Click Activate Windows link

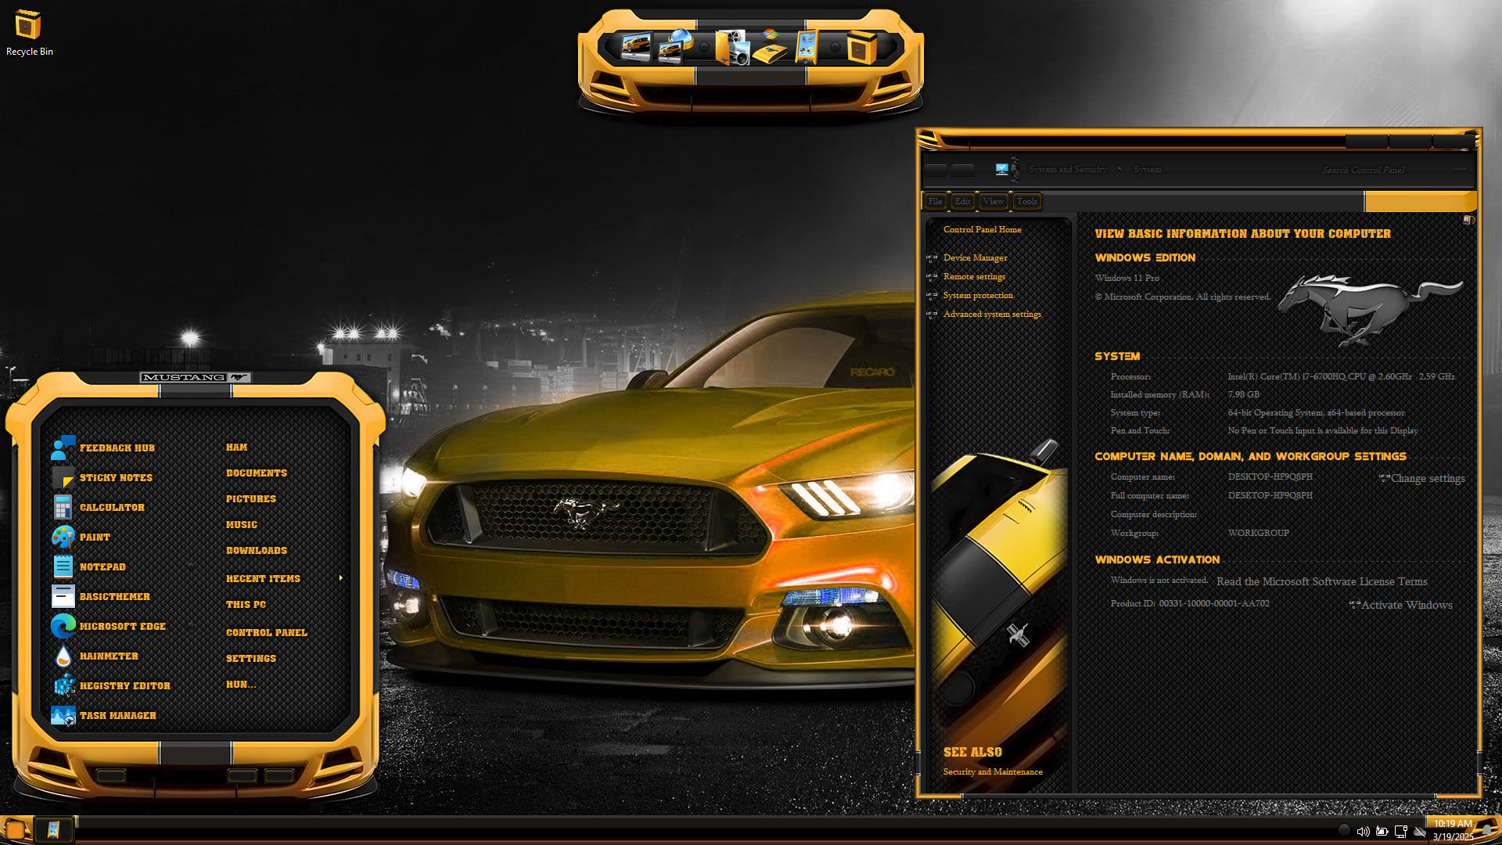click(1406, 605)
